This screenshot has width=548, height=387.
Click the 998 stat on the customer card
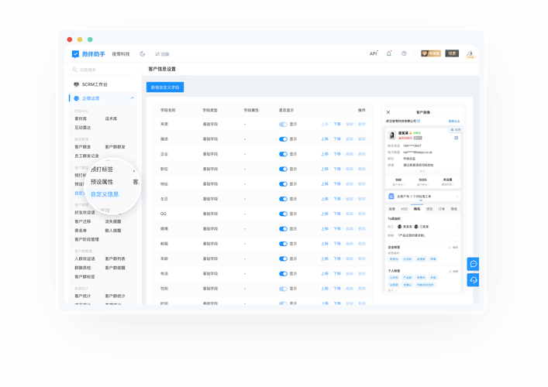[398, 181]
